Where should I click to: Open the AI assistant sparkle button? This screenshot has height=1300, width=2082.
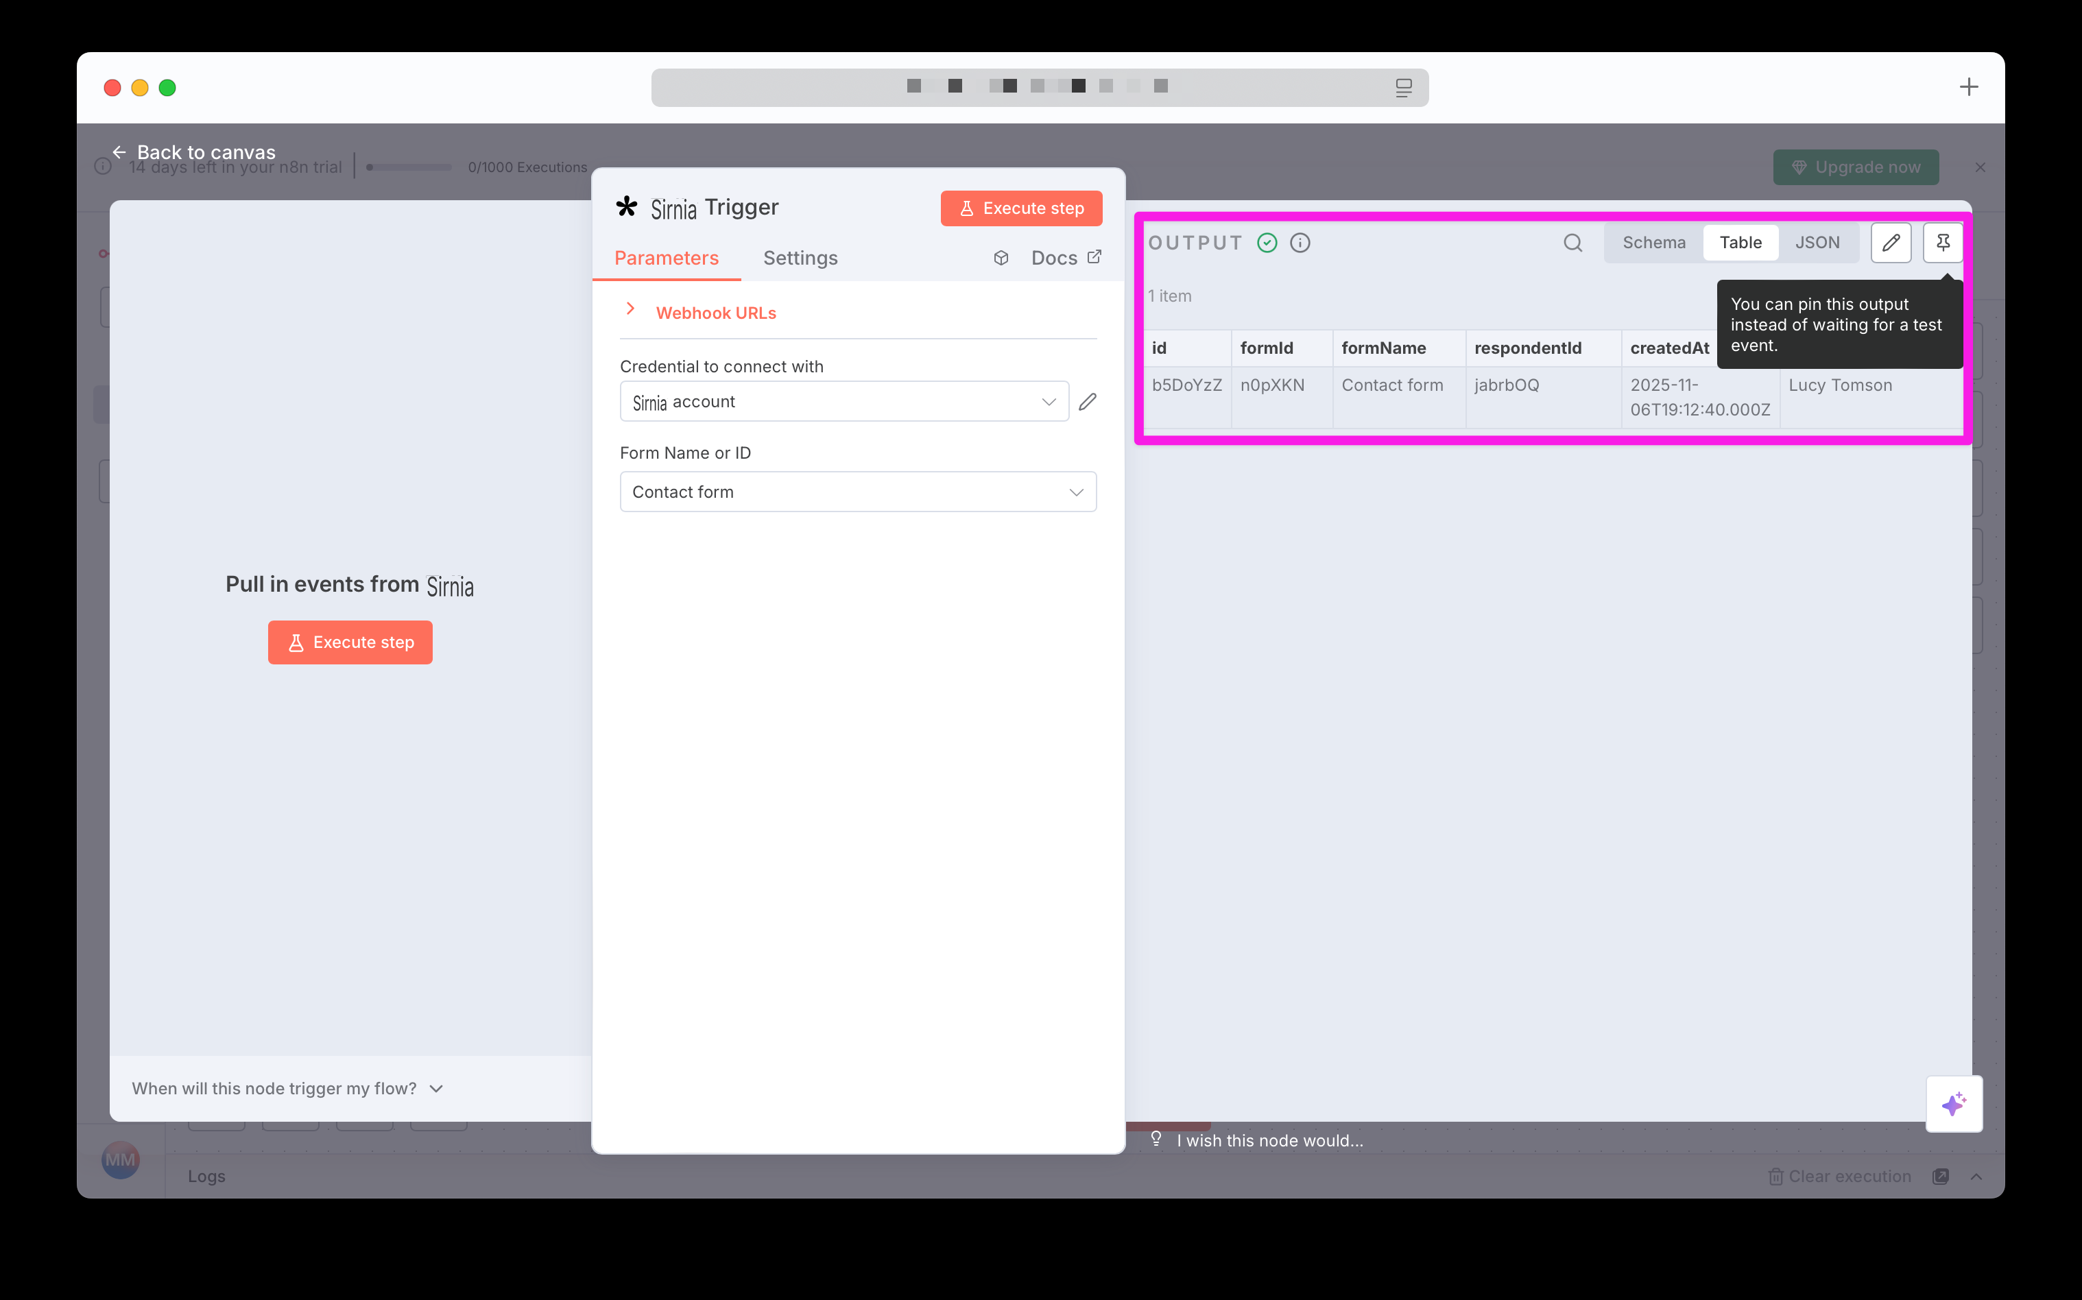(x=1954, y=1104)
